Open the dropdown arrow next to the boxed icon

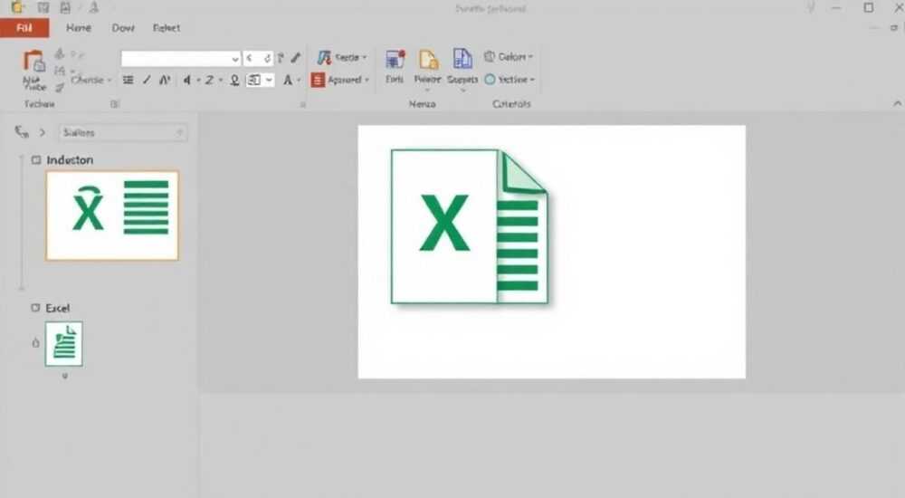269,80
